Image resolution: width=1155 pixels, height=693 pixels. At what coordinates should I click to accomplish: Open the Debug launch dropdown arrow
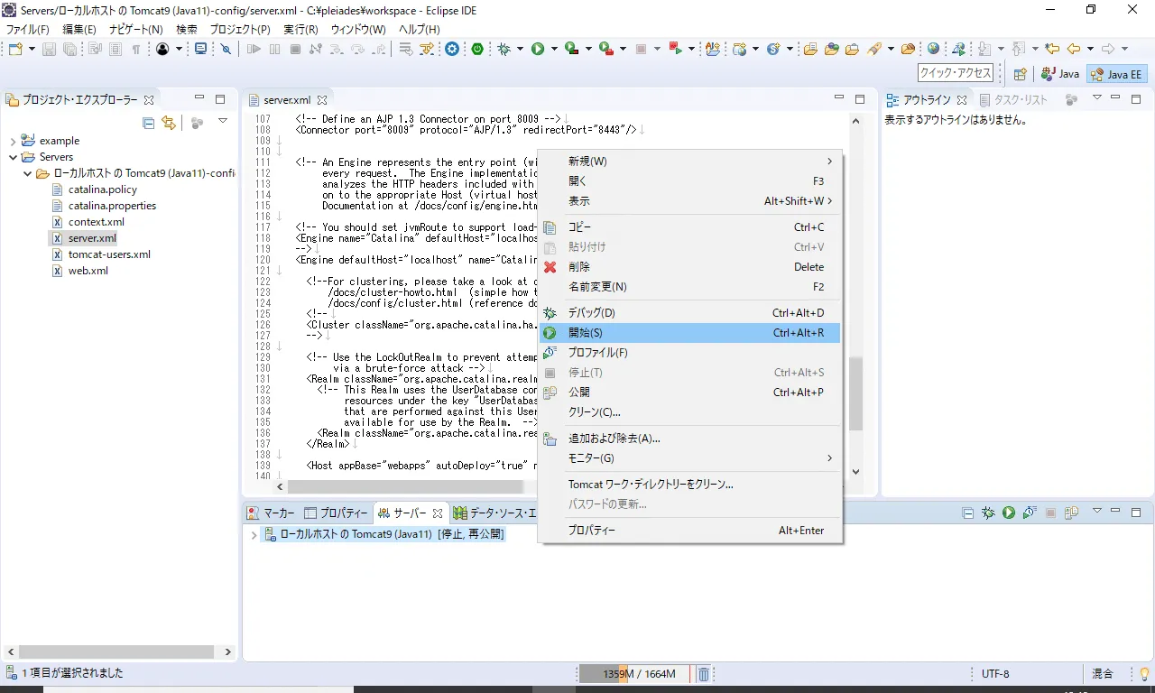[x=520, y=49]
